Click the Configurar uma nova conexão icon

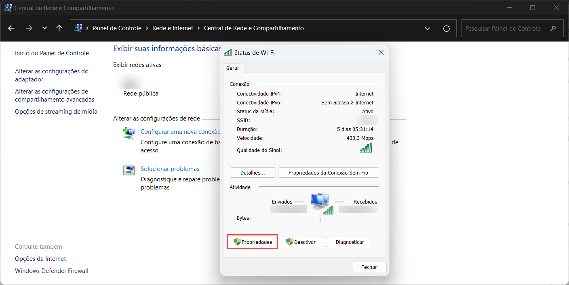coord(129,133)
